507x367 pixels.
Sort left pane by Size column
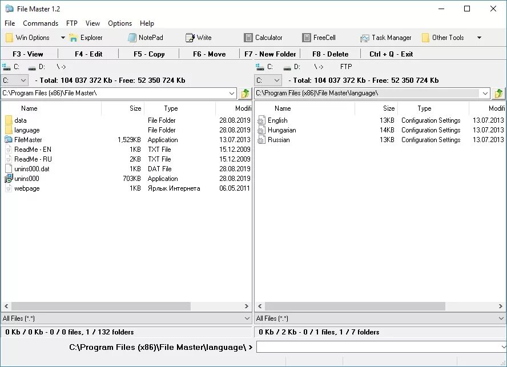(x=123, y=108)
